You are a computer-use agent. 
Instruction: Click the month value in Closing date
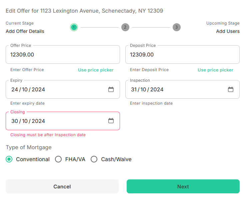[x=25, y=121]
